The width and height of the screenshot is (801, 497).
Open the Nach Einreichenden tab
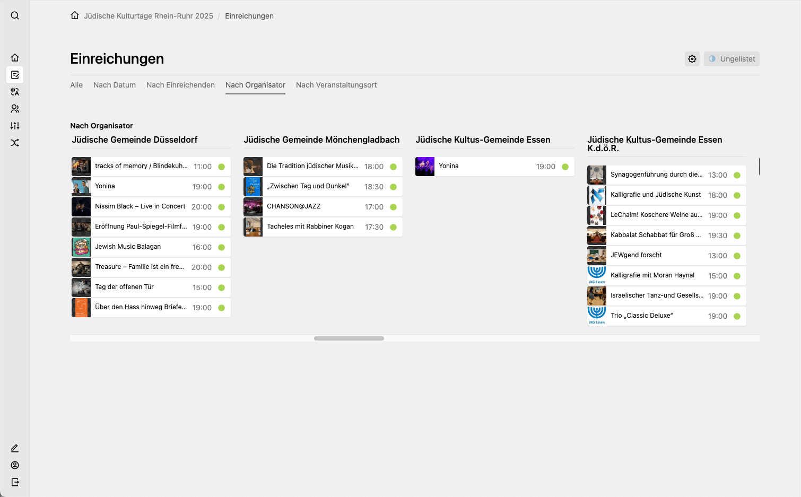180,85
